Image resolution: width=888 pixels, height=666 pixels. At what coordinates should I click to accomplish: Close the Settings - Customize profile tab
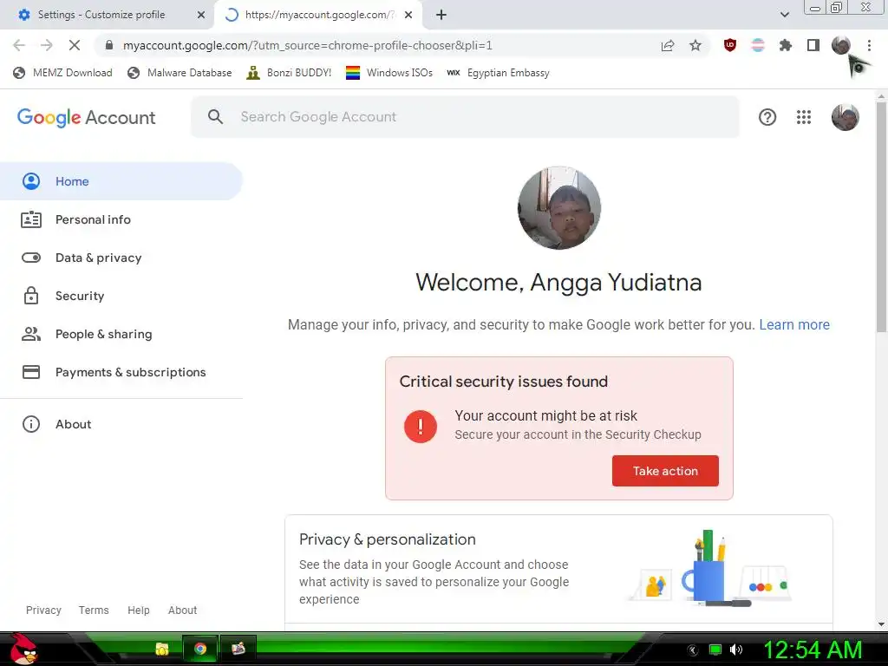click(201, 15)
